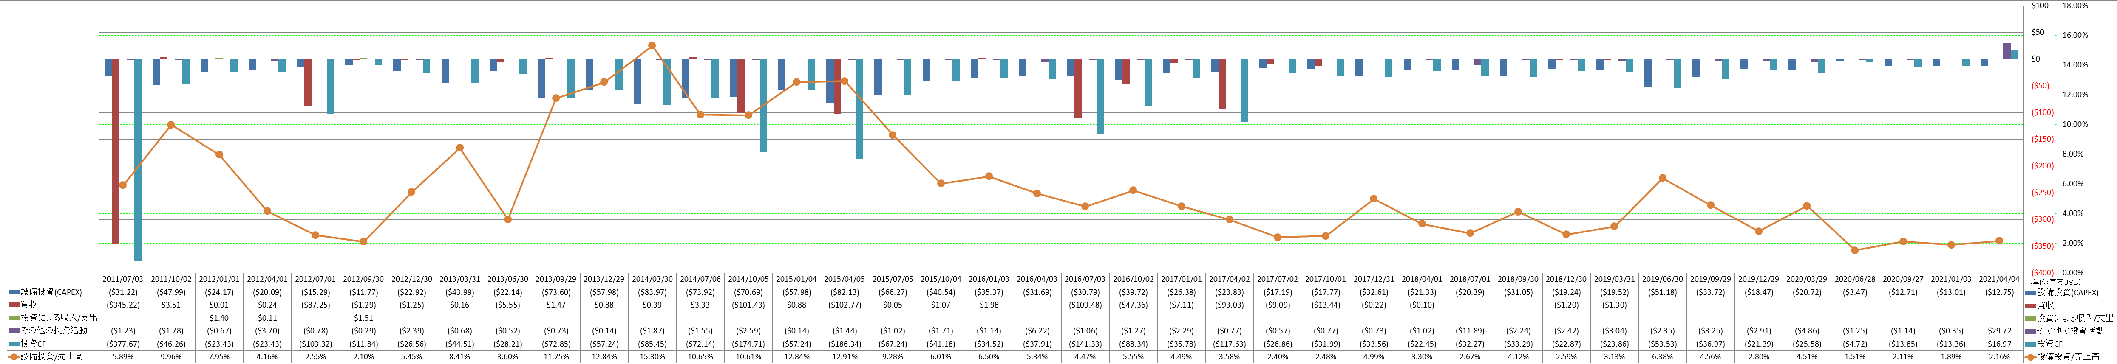Click the ($186.34) 投資CF cell
Image resolution: width=2117 pixels, height=364 pixels.
pos(845,344)
